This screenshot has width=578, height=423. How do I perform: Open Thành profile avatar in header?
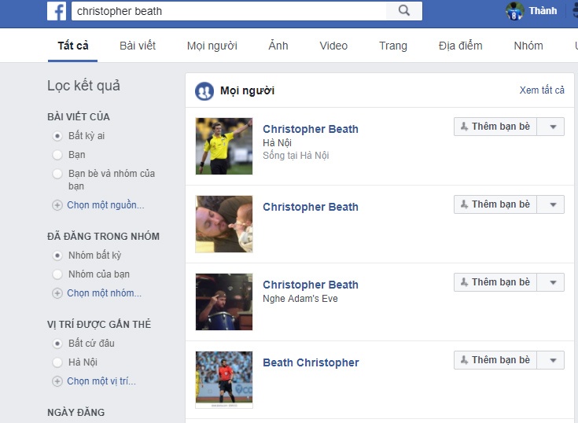[x=514, y=11]
